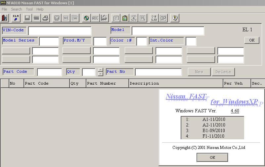This screenshot has height=167, width=265.
Task: Click the hand-writing note toolbar icon
Action: tap(104, 18)
